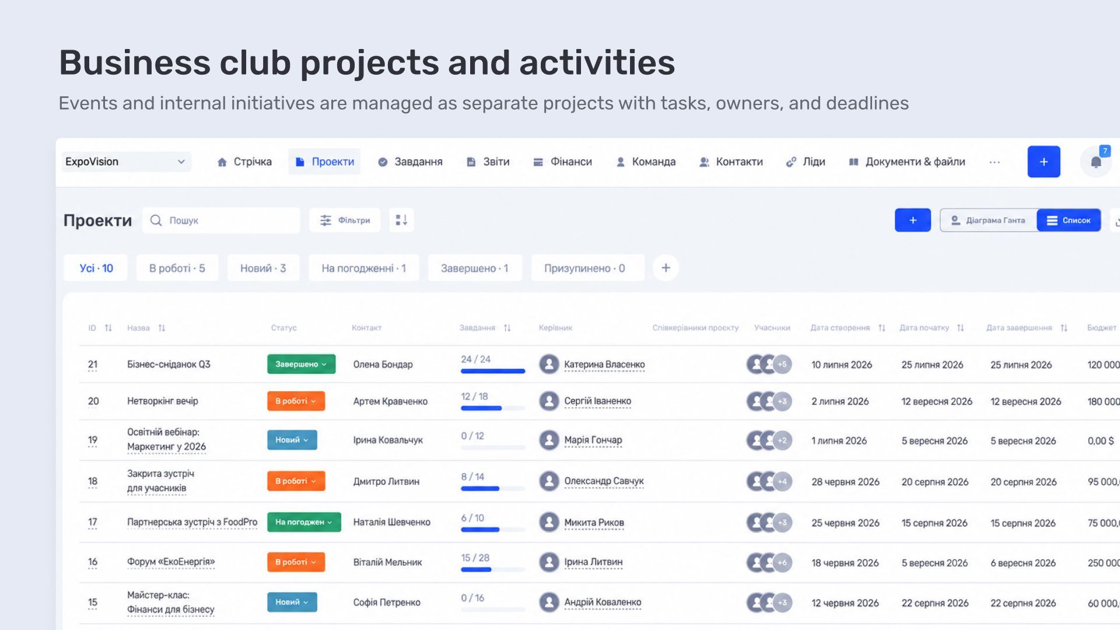Open project Партнерська зустріч з FoodPro

pos(192,522)
